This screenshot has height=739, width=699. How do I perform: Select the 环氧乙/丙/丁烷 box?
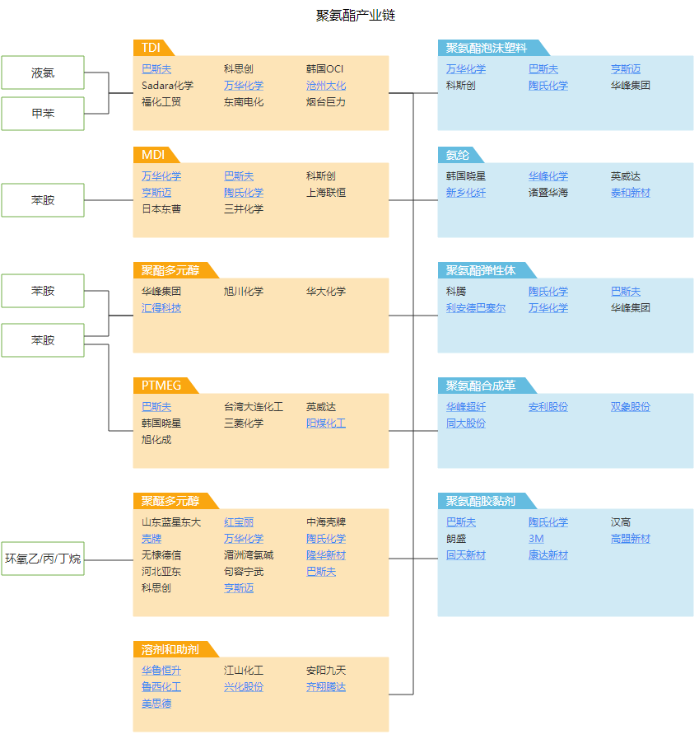[x=43, y=559]
